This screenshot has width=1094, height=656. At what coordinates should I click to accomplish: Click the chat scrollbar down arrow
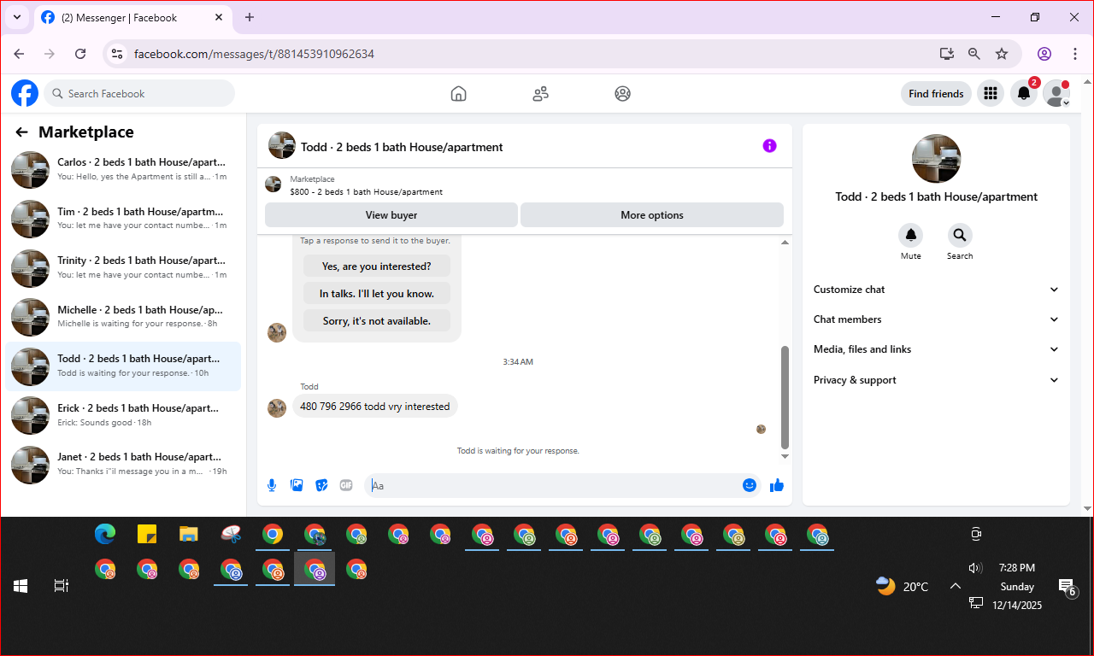pos(785,457)
